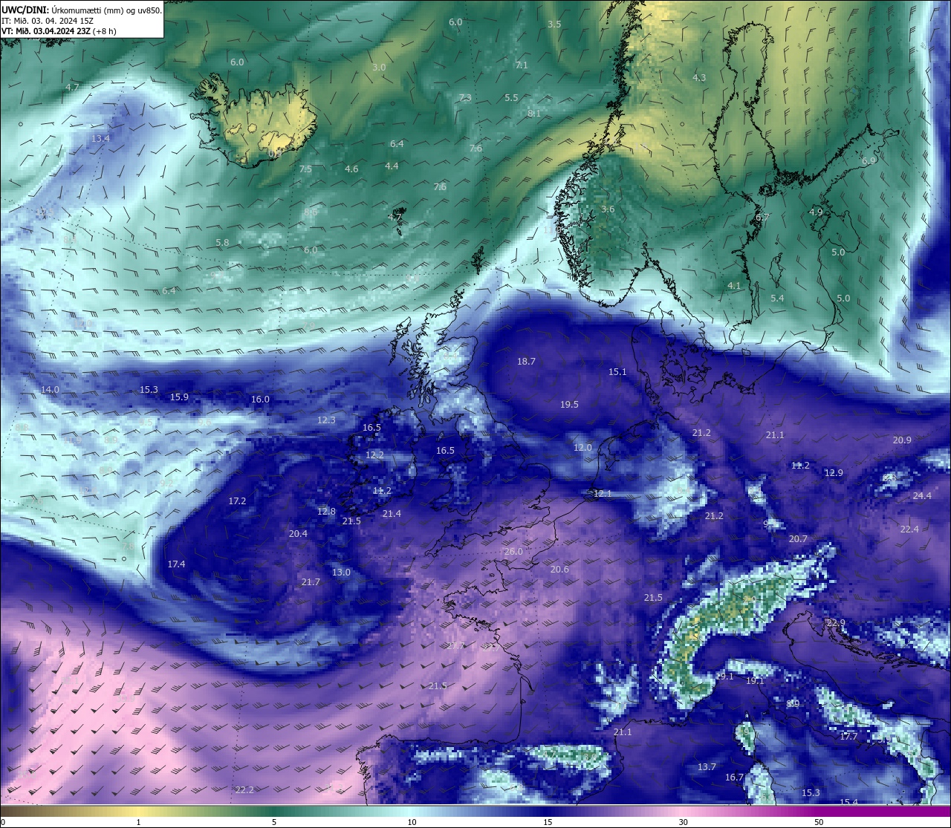Click the color scale tick label 1
951x828 pixels.
(138, 822)
